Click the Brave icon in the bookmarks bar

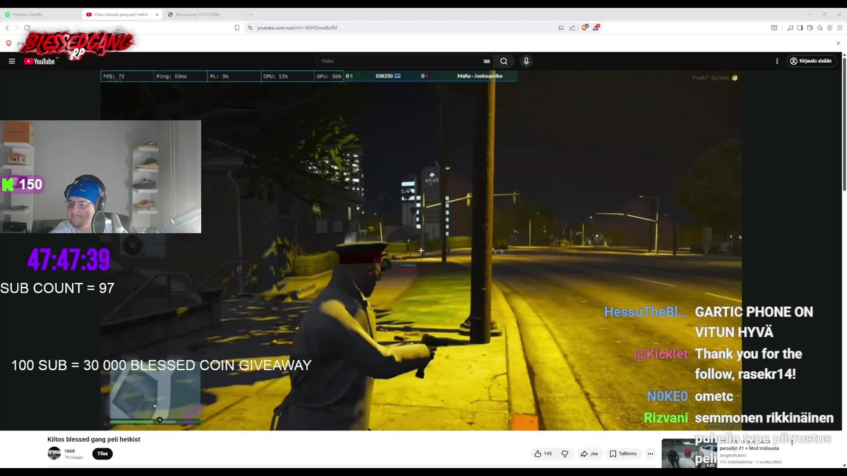tap(9, 44)
